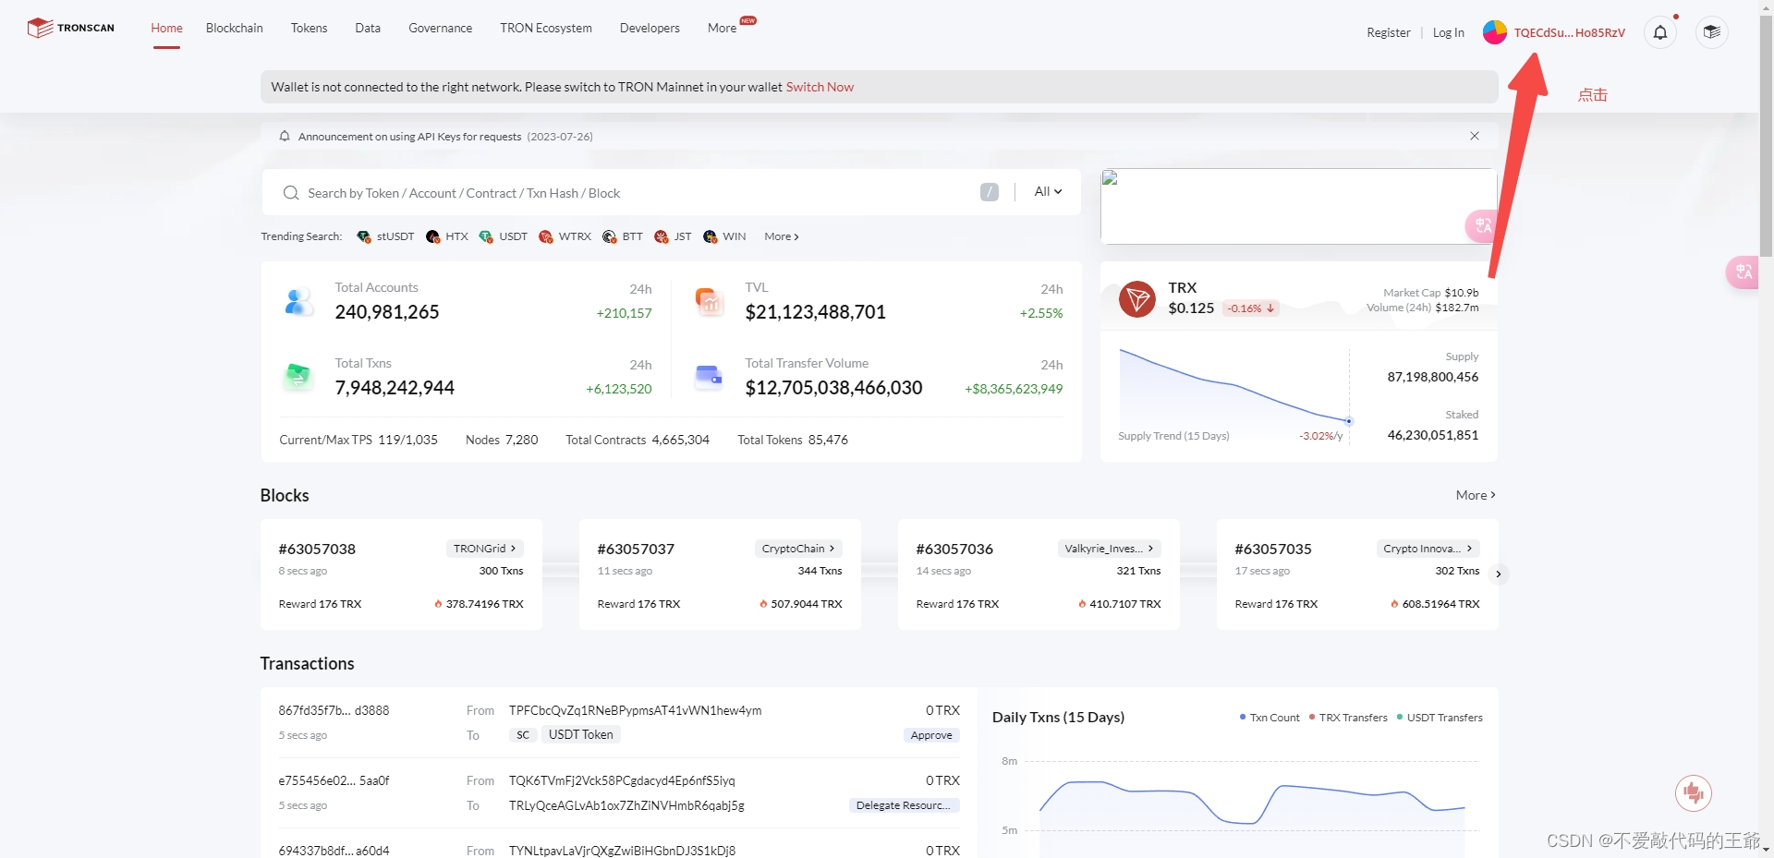This screenshot has height=858, width=1774.
Task: Click the BTT trending token icon
Action: pyautogui.click(x=609, y=236)
